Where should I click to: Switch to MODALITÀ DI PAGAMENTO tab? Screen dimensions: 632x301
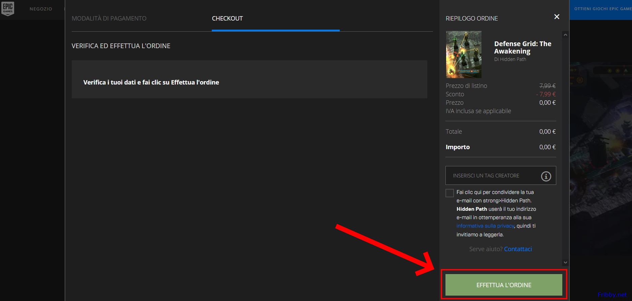tap(109, 19)
